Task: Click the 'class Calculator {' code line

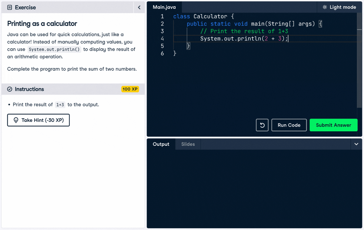Action: click(204, 16)
